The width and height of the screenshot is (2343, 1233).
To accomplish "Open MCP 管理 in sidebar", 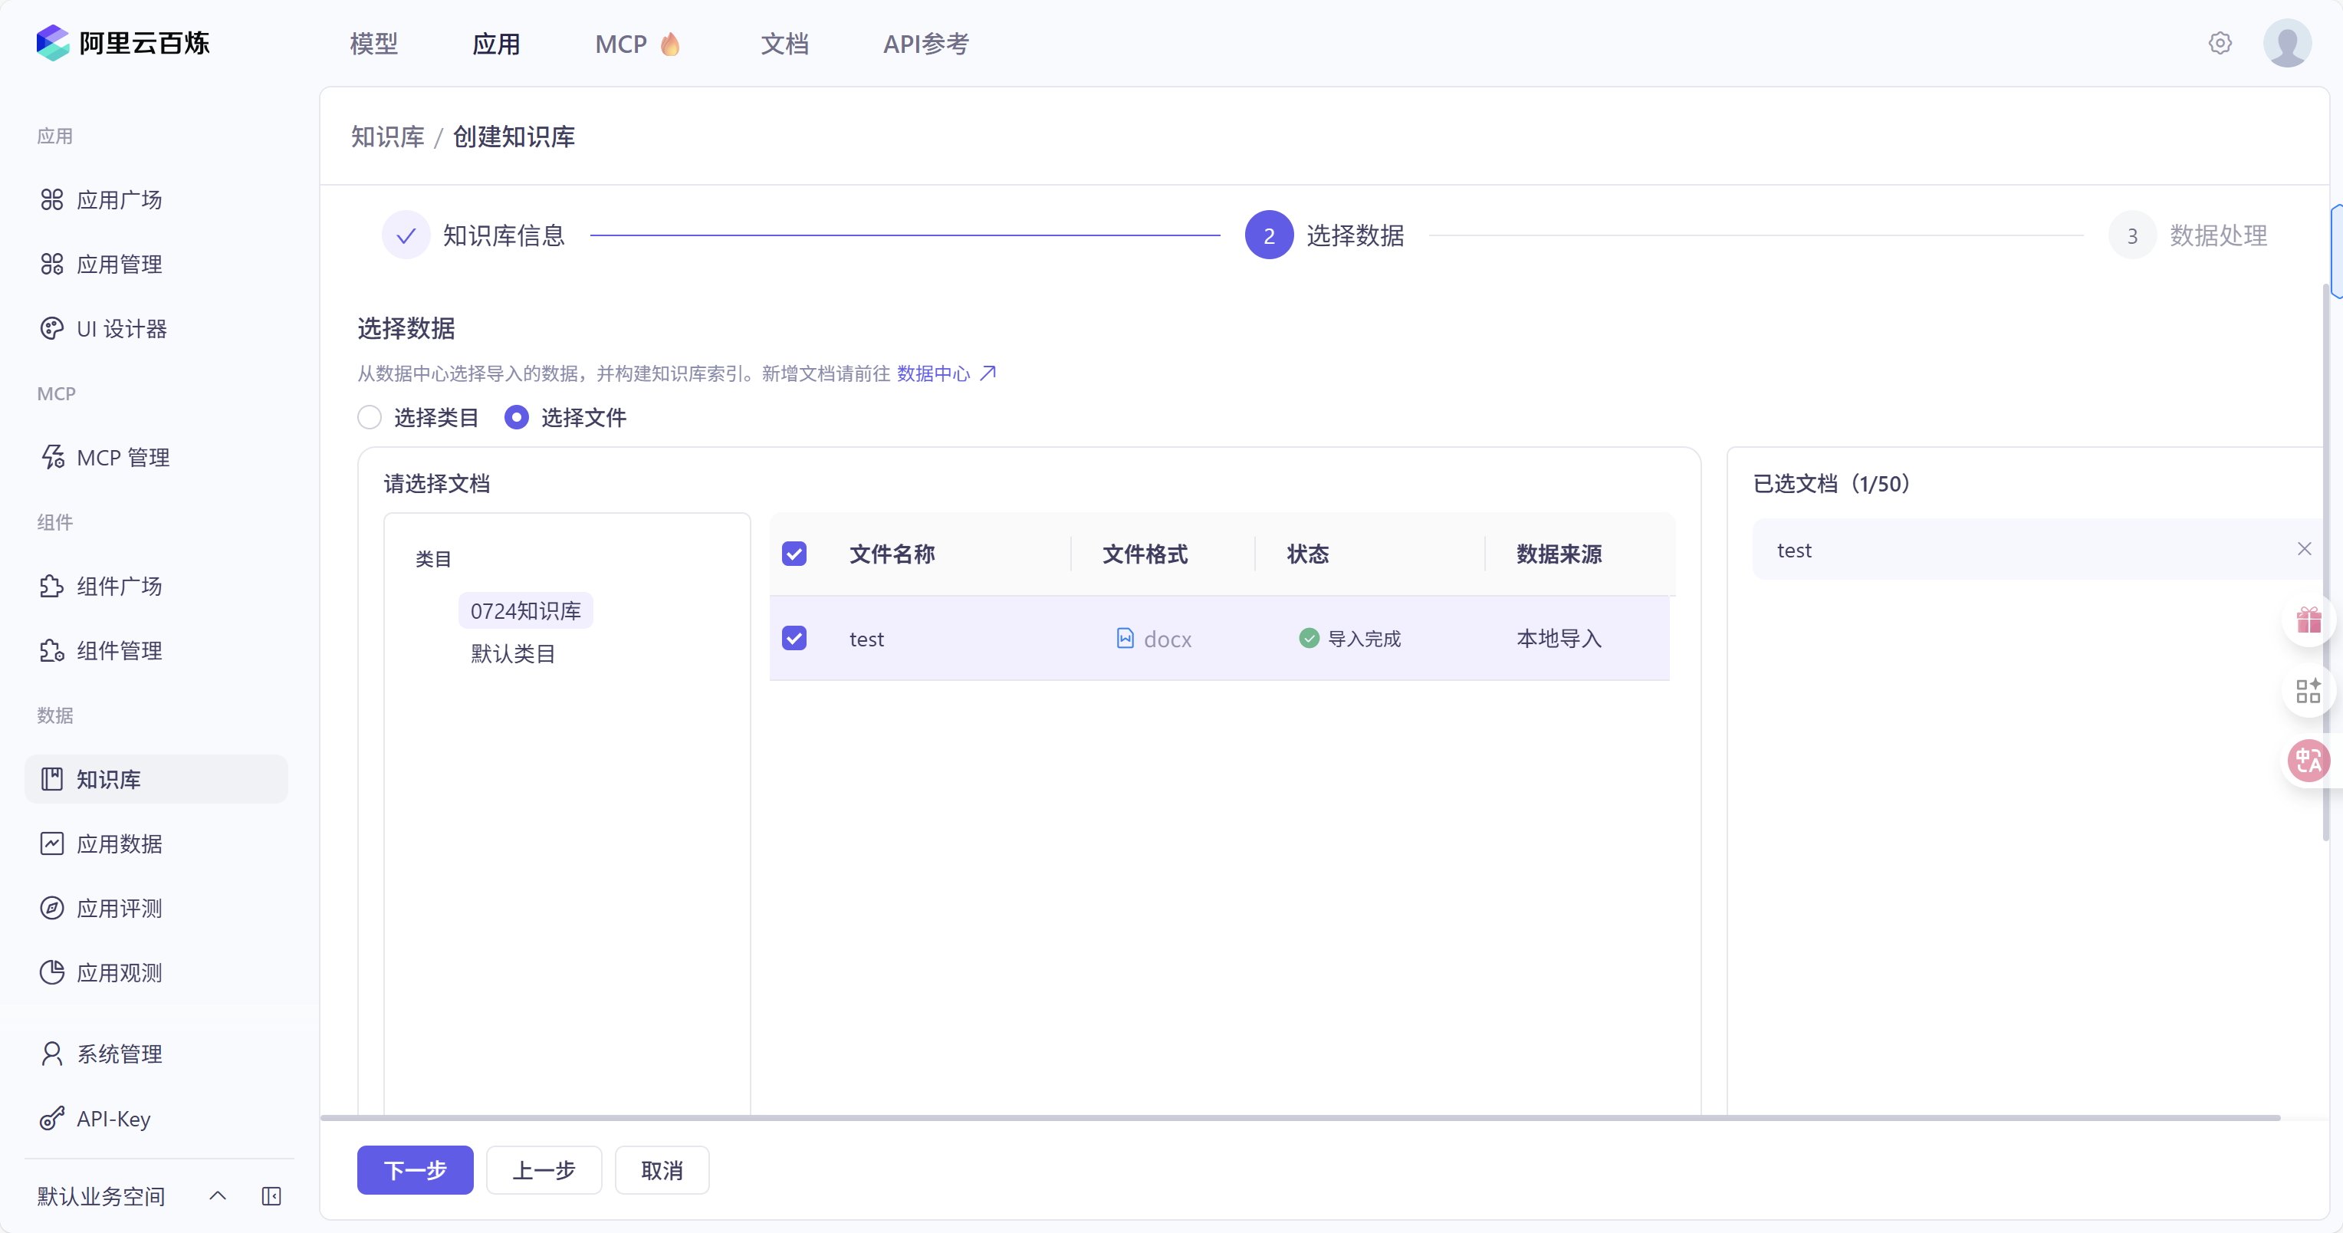I will [x=123, y=457].
